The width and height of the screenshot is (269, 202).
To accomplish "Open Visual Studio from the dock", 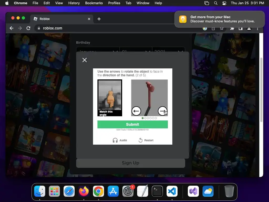I will [193, 191].
